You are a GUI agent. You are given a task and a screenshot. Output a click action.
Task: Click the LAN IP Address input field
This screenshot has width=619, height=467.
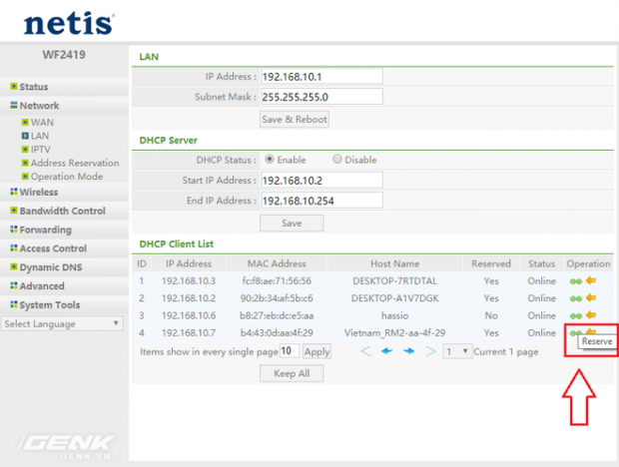tap(321, 77)
